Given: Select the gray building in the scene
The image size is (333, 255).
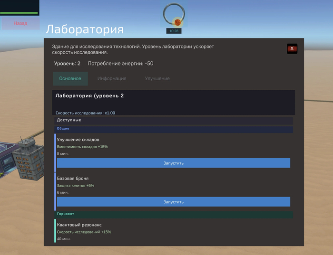Looking at the screenshot, I should pyautogui.click(x=29, y=160).
